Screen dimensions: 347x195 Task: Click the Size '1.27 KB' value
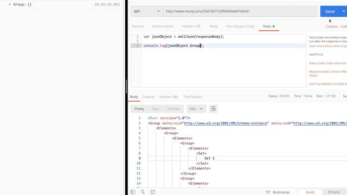click(x=330, y=96)
